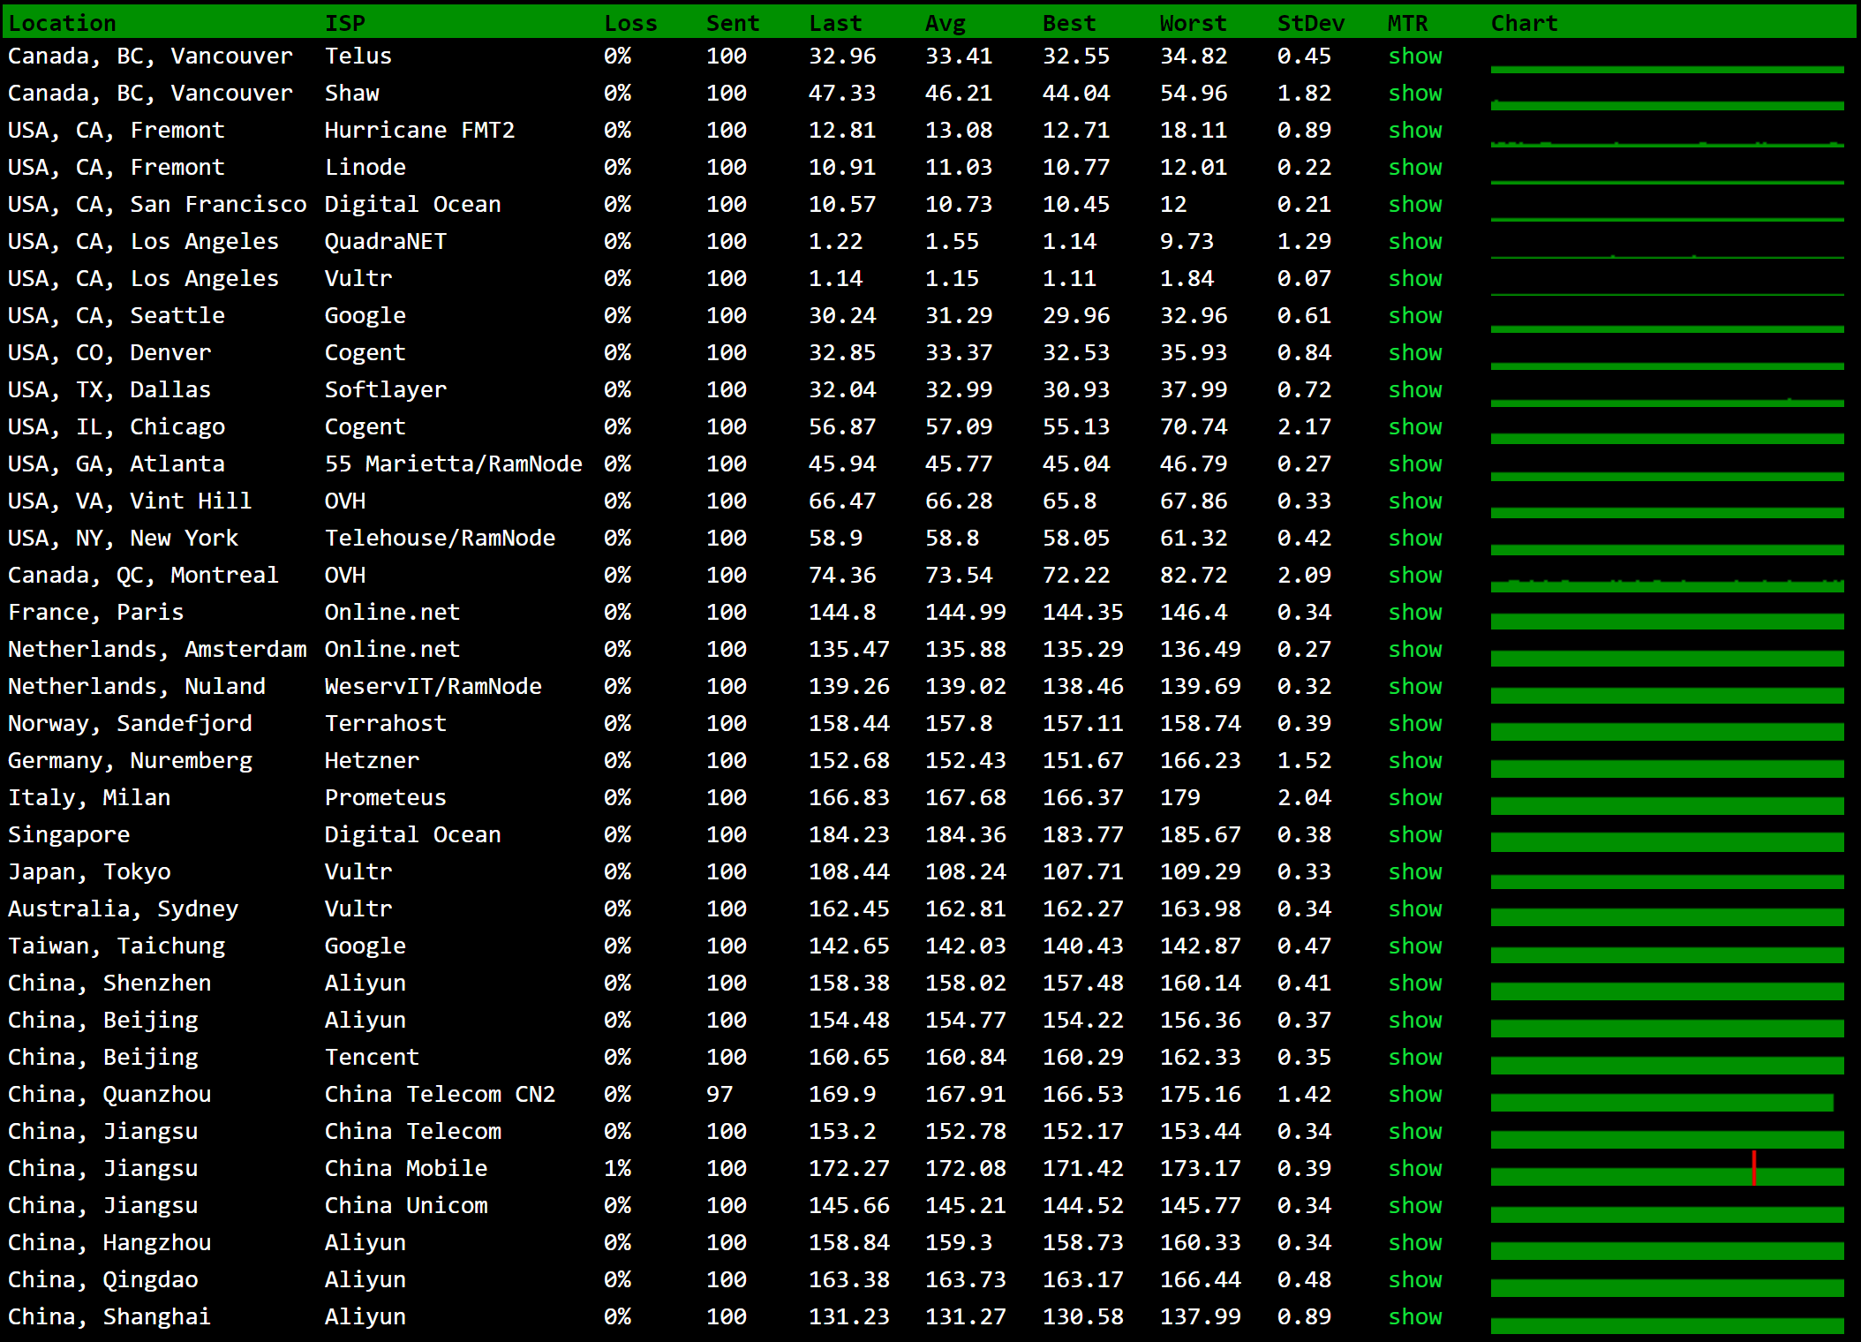Show MTR for Terrahost Sandefjord
The height and width of the screenshot is (1342, 1861).
1415,724
